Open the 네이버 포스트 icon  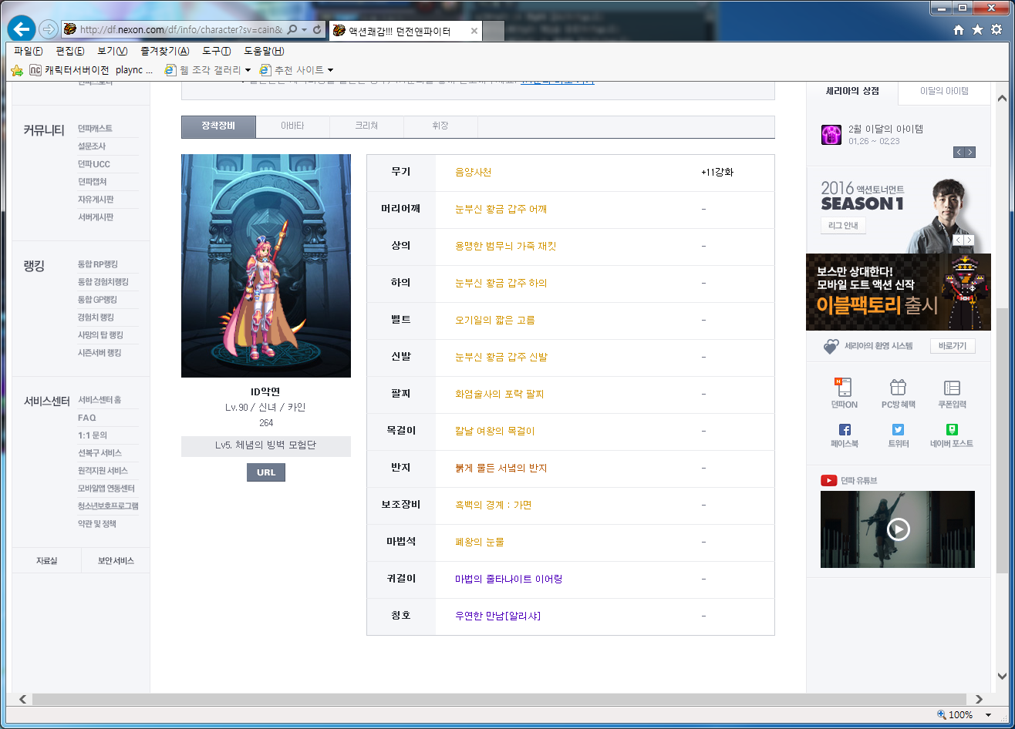(x=952, y=430)
